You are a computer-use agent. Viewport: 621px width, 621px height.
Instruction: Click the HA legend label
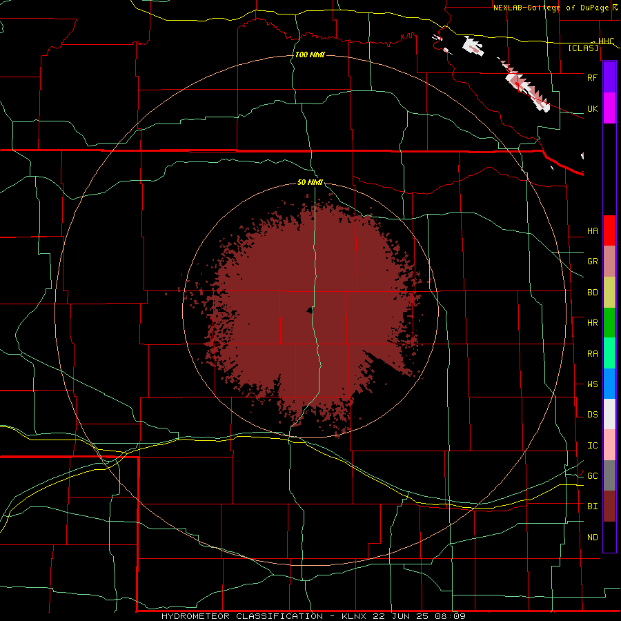[592, 231]
